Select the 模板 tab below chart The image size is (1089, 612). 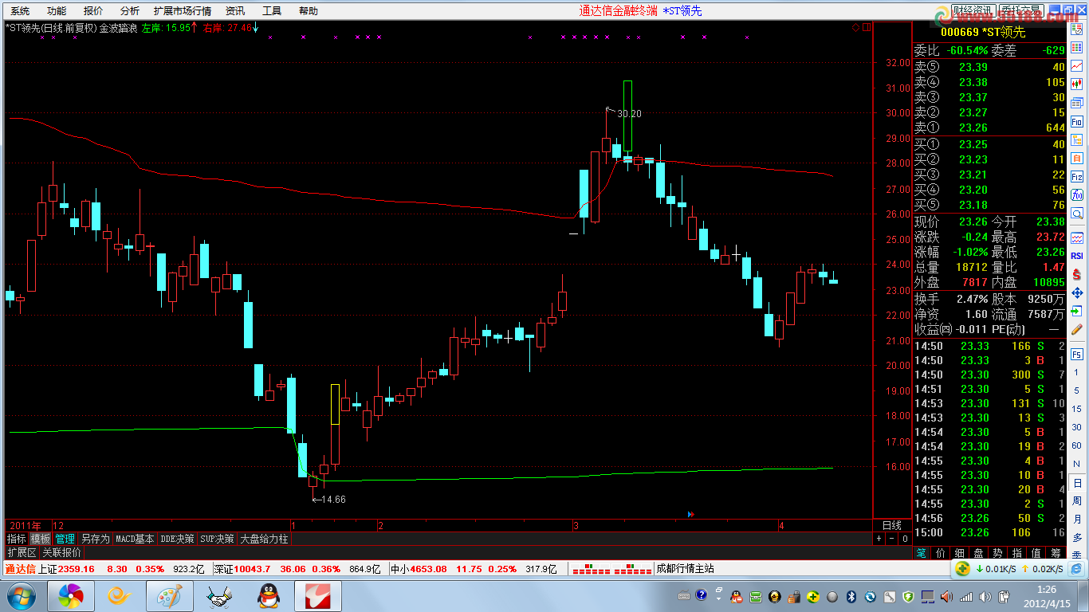pos(41,539)
